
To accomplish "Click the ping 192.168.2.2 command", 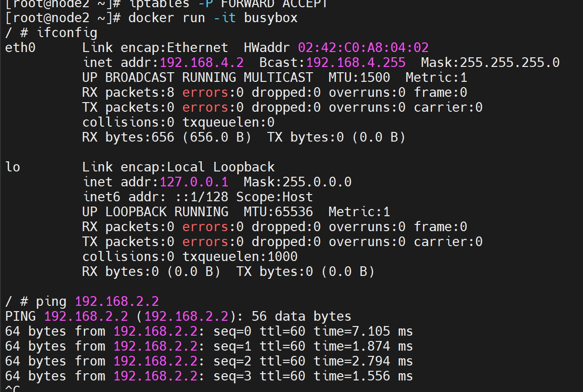I will point(96,301).
